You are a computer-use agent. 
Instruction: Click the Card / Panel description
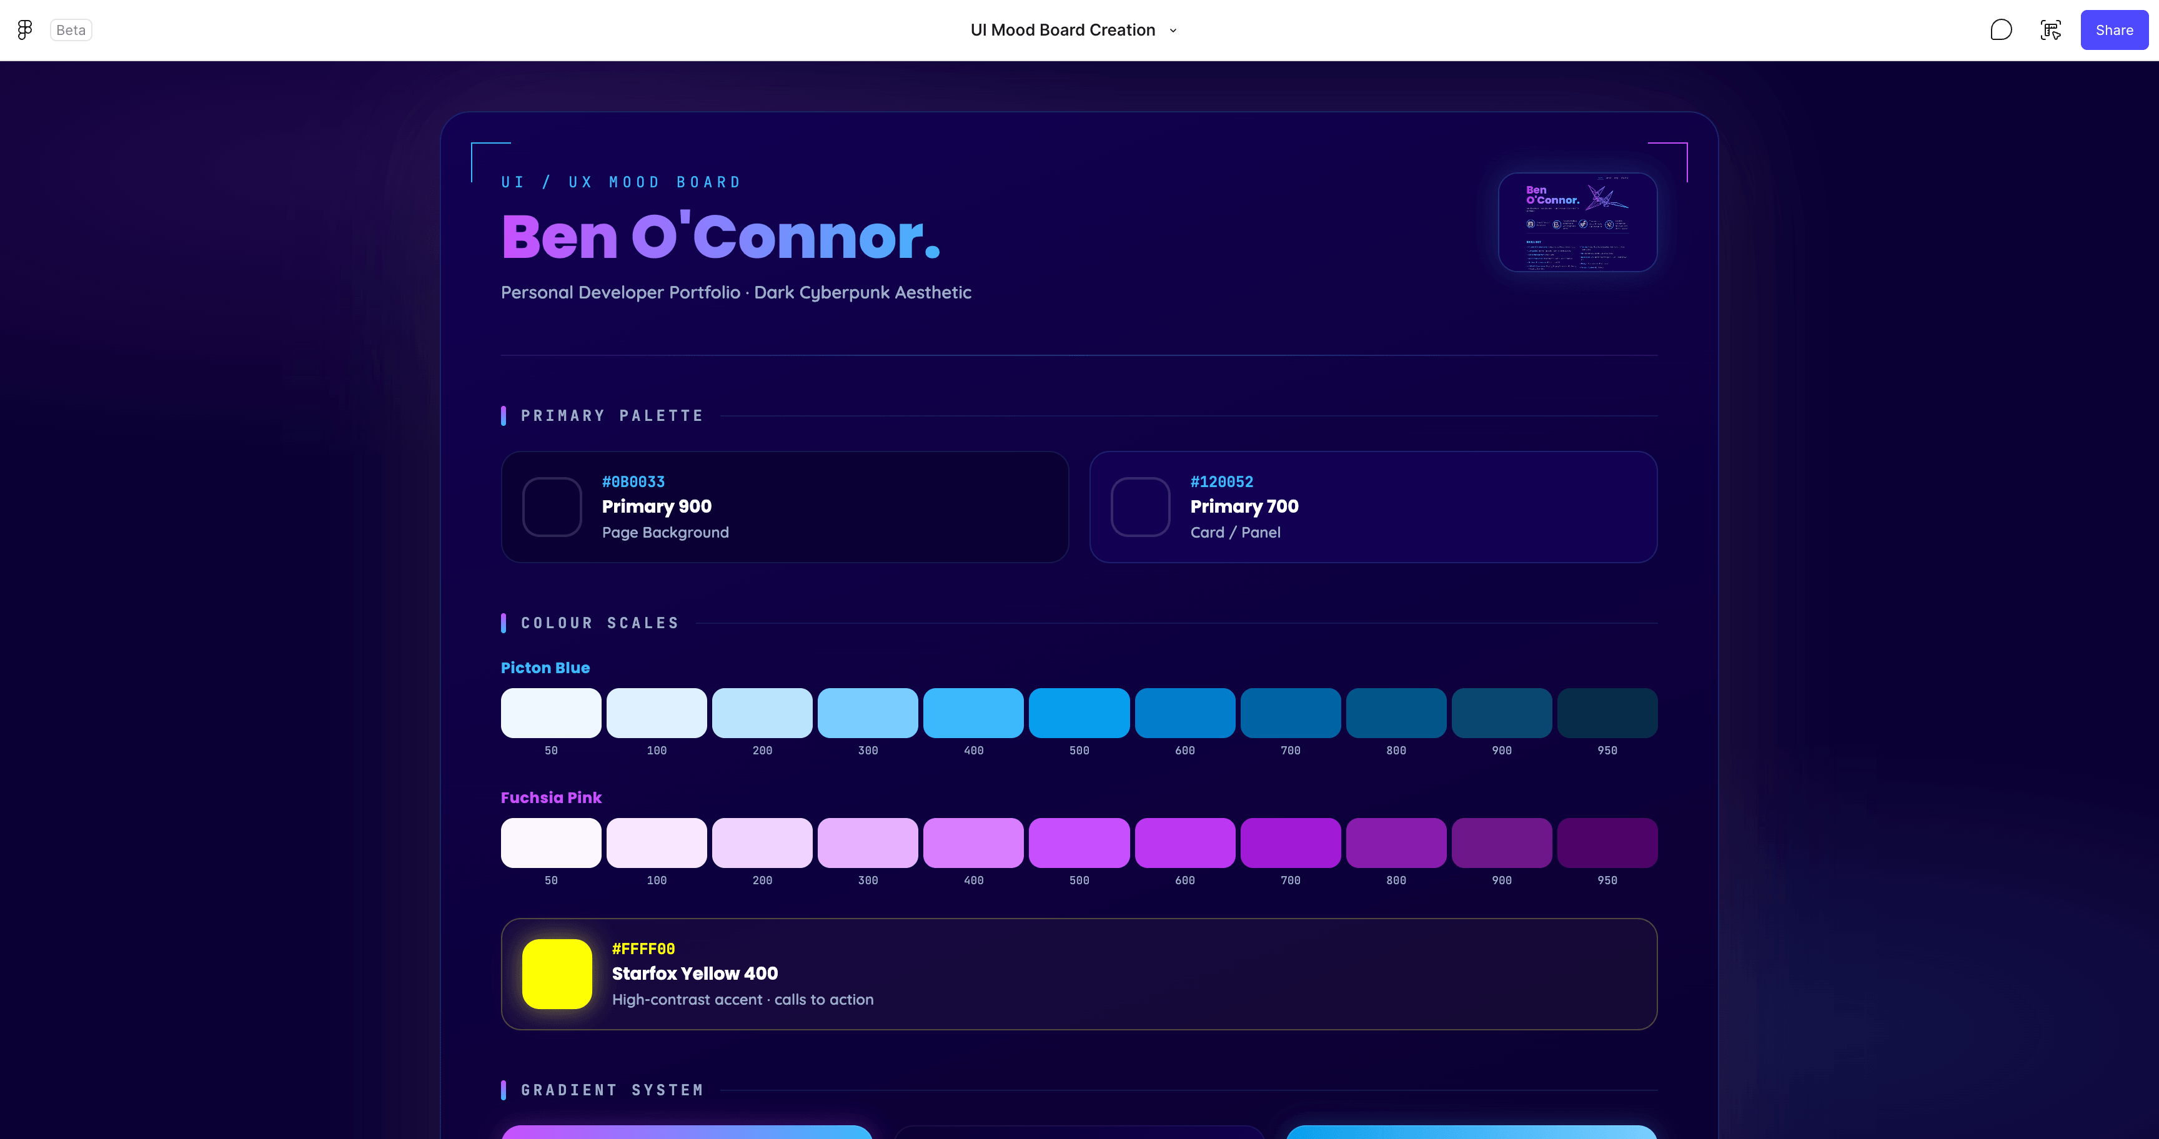pyautogui.click(x=1236, y=532)
